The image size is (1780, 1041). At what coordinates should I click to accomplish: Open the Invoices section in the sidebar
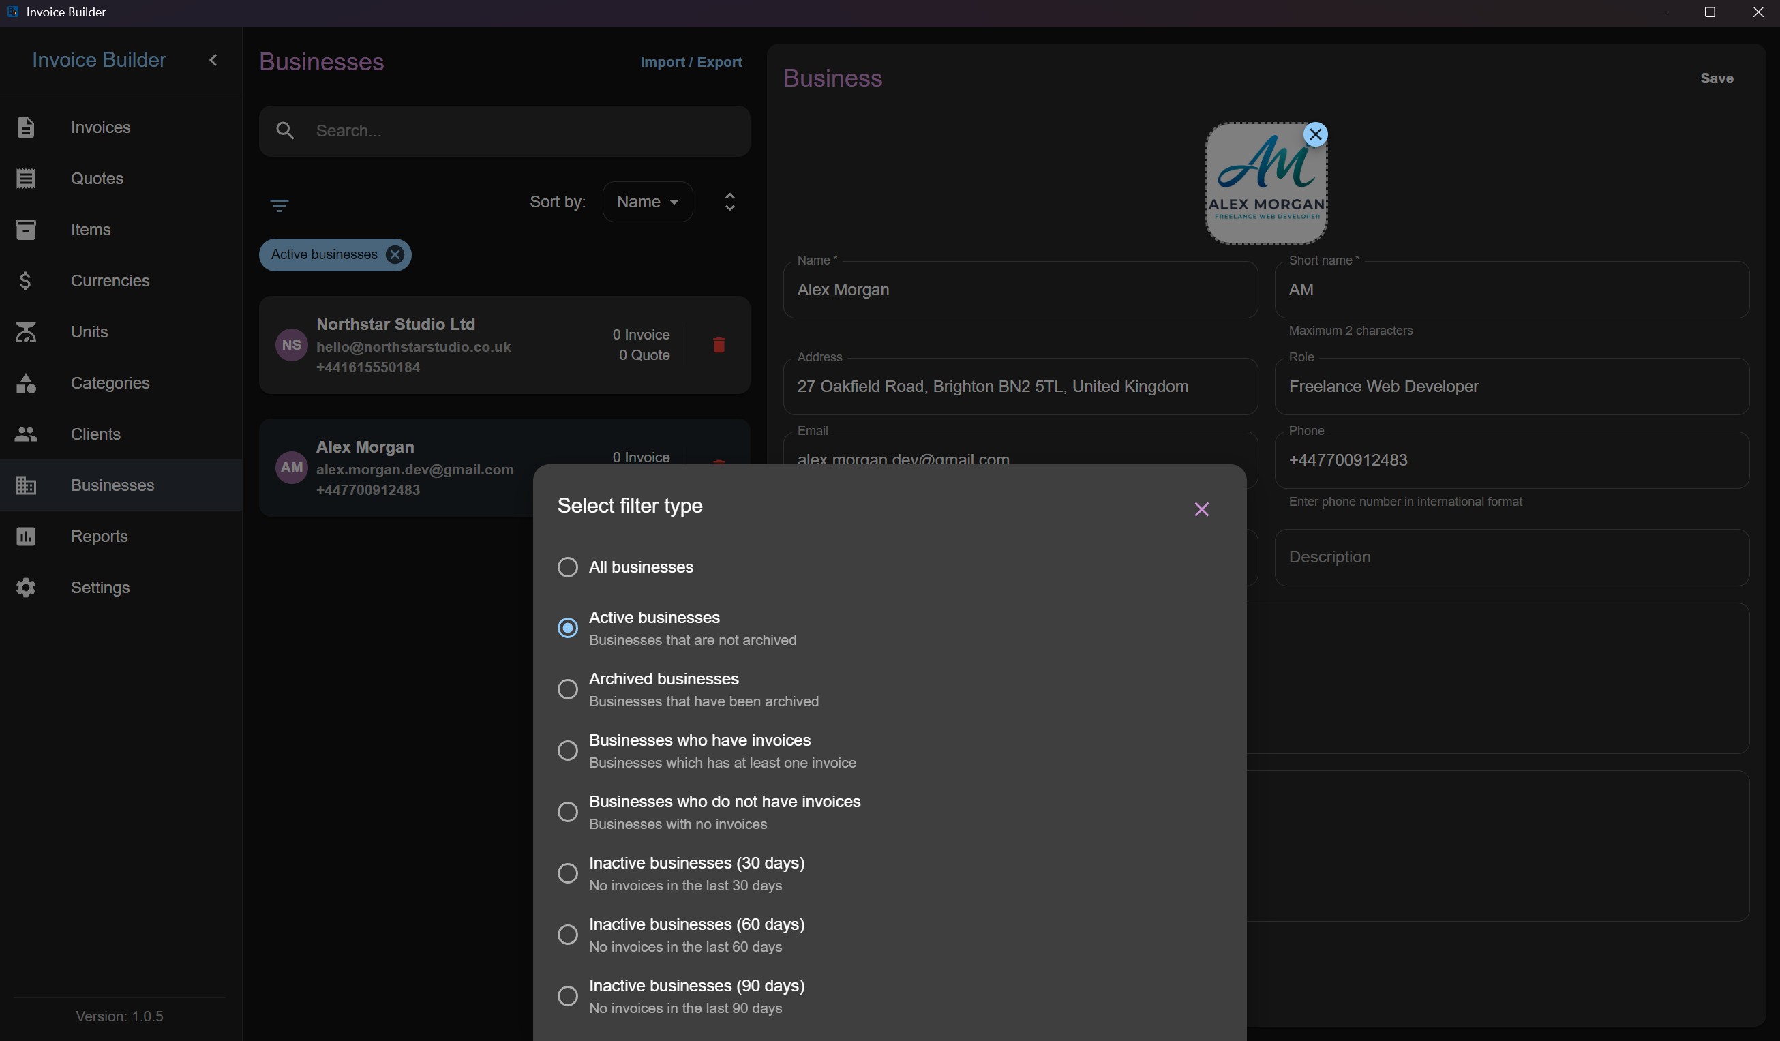(121, 127)
